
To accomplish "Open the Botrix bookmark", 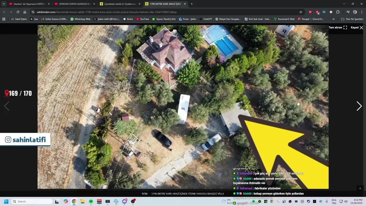I will [128, 19].
